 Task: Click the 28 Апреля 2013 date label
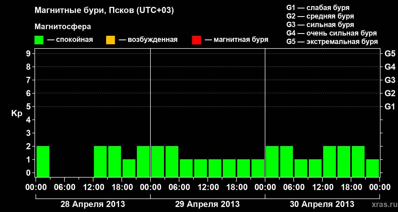(x=93, y=204)
